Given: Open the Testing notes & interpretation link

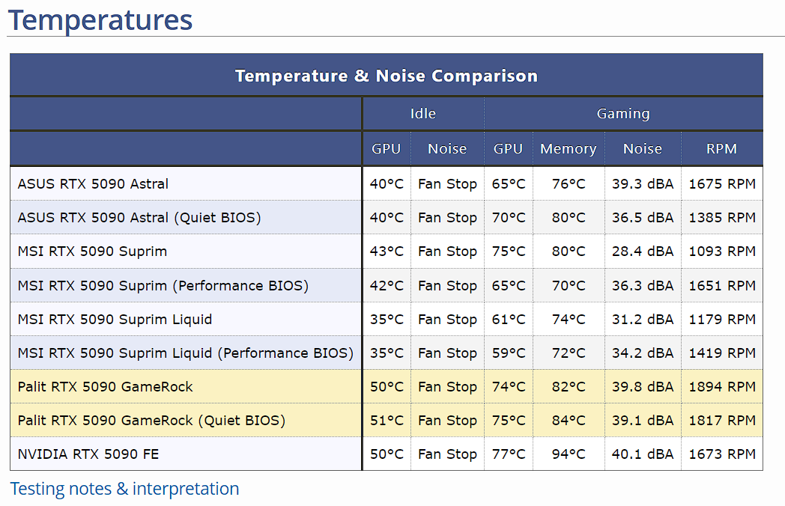Looking at the screenshot, I should point(124,489).
